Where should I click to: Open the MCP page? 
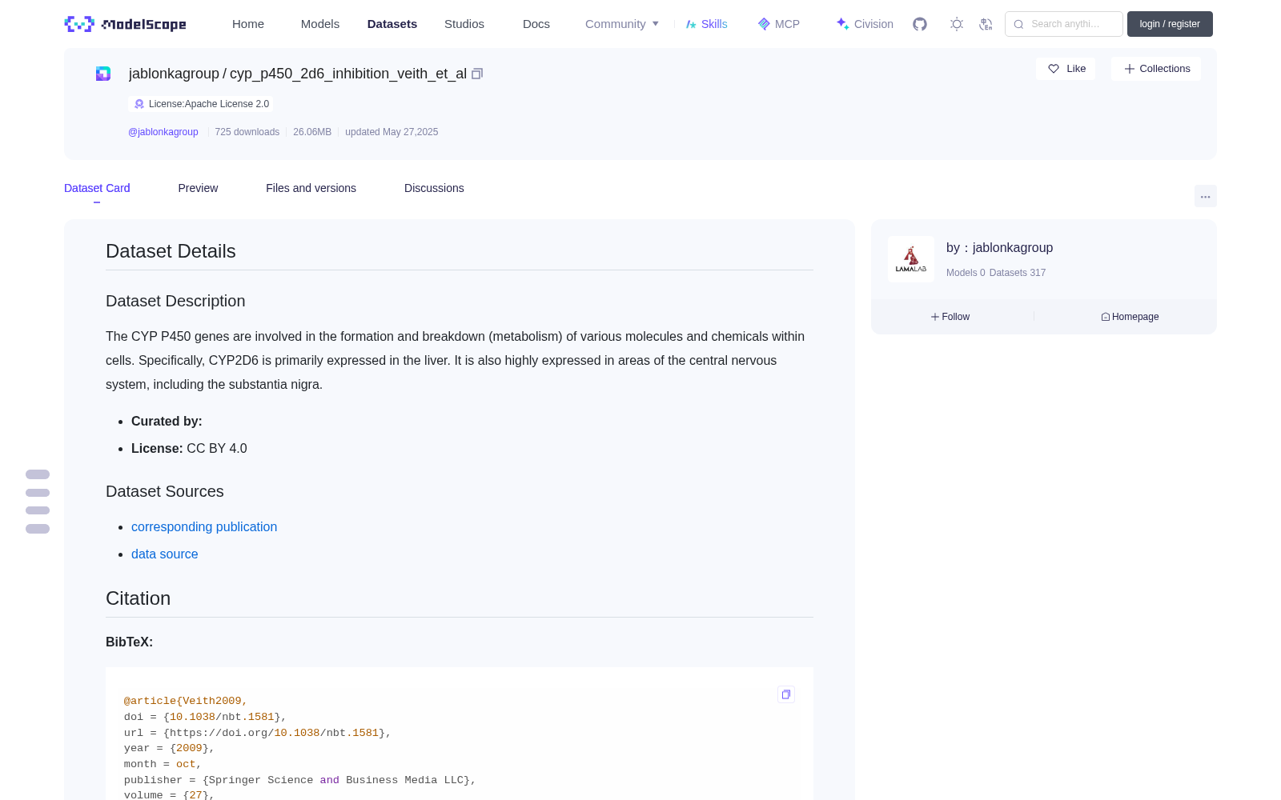click(x=779, y=24)
